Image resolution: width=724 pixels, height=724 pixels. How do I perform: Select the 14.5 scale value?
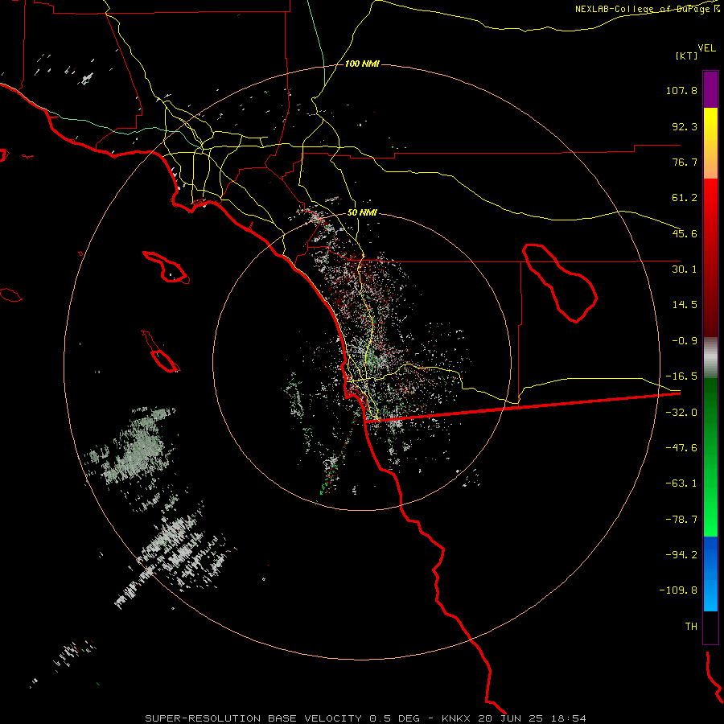[x=685, y=305]
